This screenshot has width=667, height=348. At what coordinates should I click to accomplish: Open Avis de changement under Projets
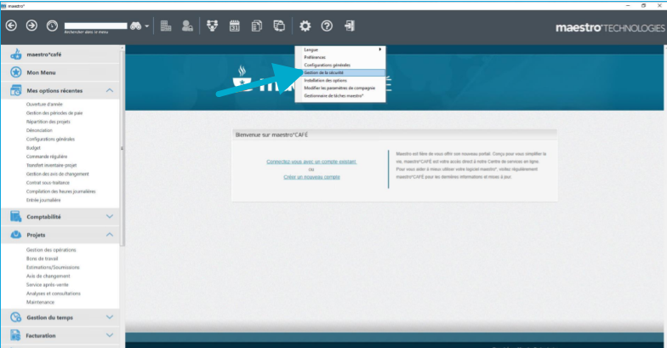pyautogui.click(x=48, y=276)
